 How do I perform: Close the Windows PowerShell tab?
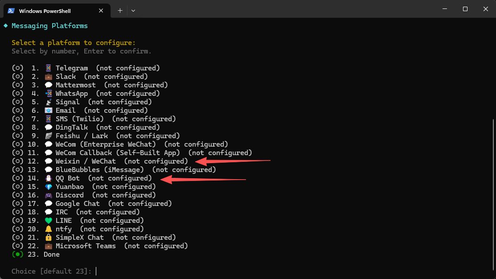pos(101,11)
